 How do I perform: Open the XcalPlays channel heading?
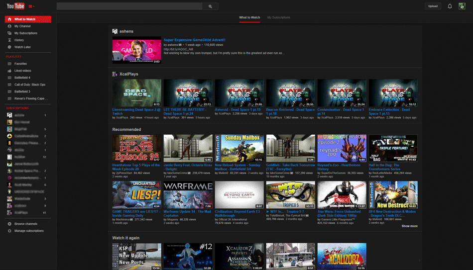pyautogui.click(x=129, y=74)
